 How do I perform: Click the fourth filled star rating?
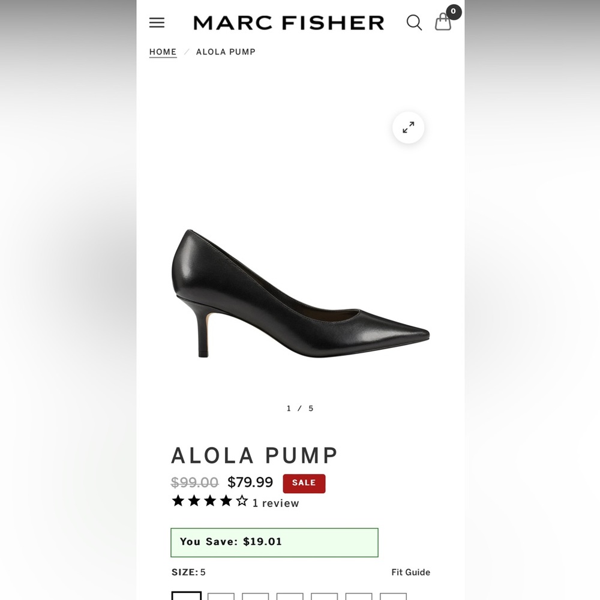[226, 500]
